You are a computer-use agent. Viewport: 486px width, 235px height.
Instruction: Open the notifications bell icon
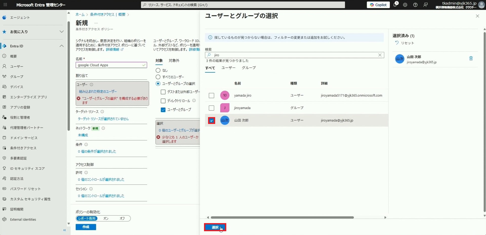point(395,5)
